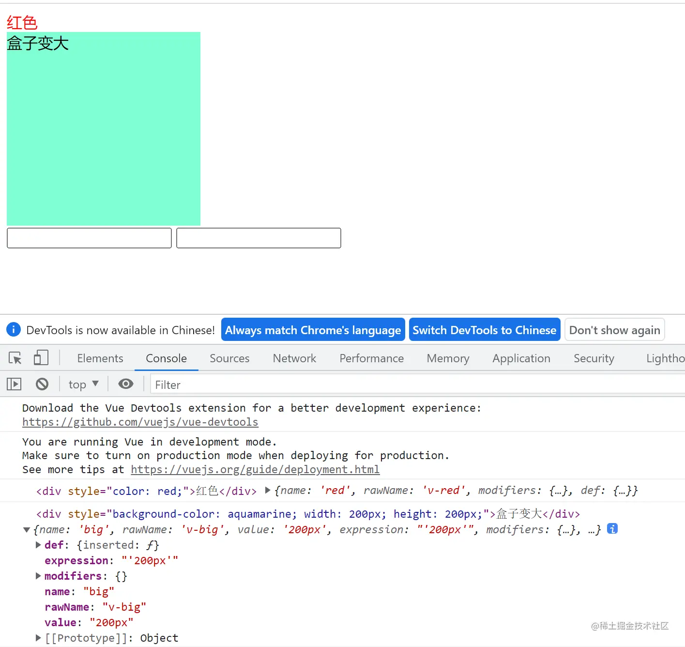The height and width of the screenshot is (647, 685).
Task: Click Always match Chrome's language button
Action: (x=313, y=330)
